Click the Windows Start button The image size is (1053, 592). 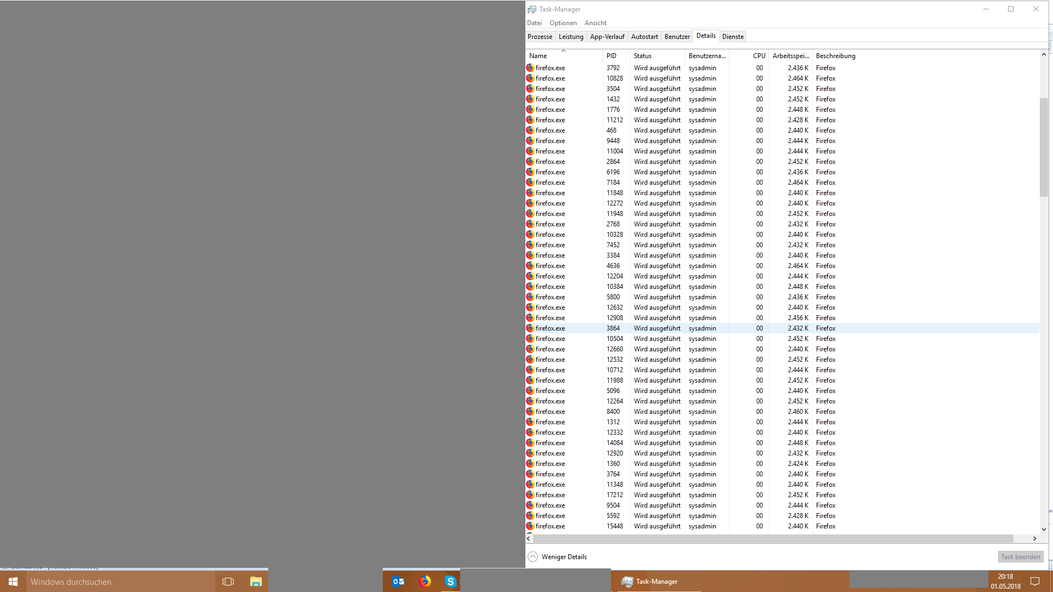tap(13, 582)
